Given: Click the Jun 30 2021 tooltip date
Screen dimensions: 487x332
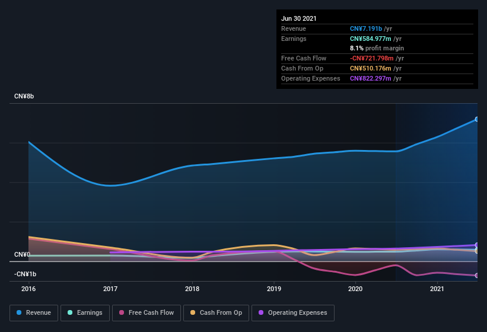Looking at the screenshot, I should coord(299,18).
